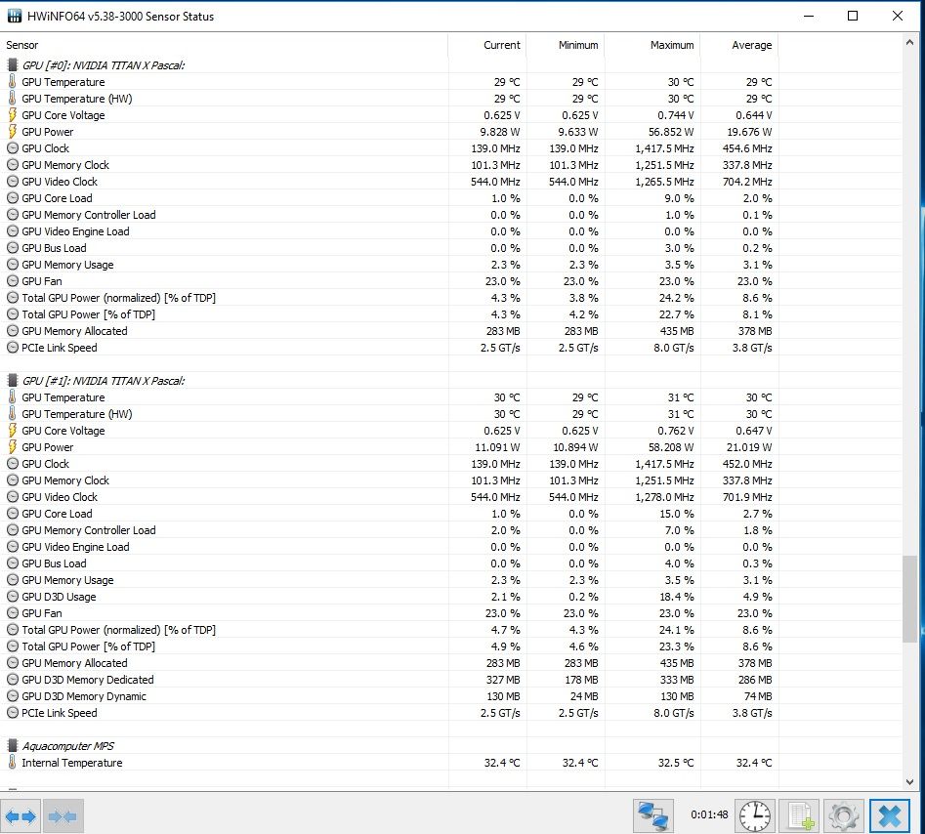The image size is (925, 834).
Task: Click the lightning icon on the 9.828 W GPU Power row
Action: coord(13,132)
